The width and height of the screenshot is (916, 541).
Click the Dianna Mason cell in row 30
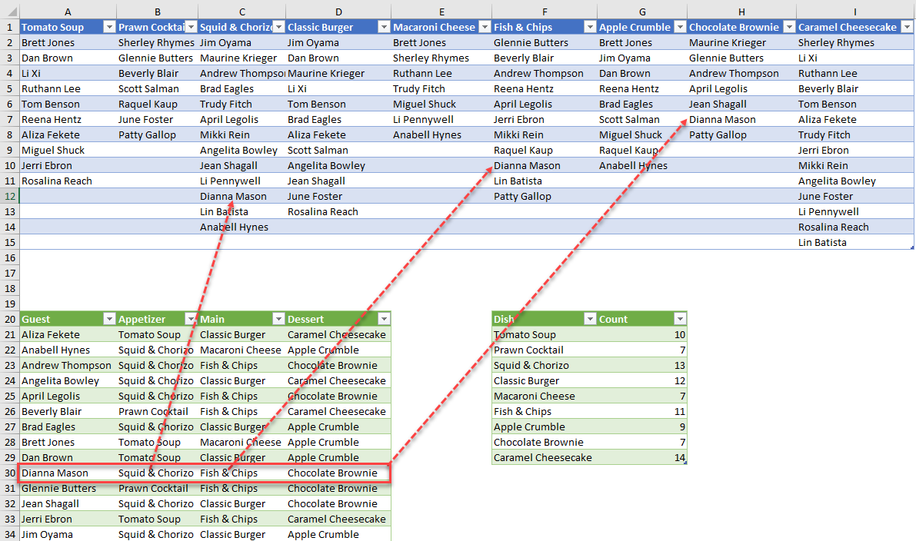click(x=62, y=473)
